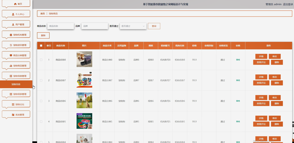Click the cell 商品分类8
This screenshot has height=143, width=294.
tap(107, 60)
